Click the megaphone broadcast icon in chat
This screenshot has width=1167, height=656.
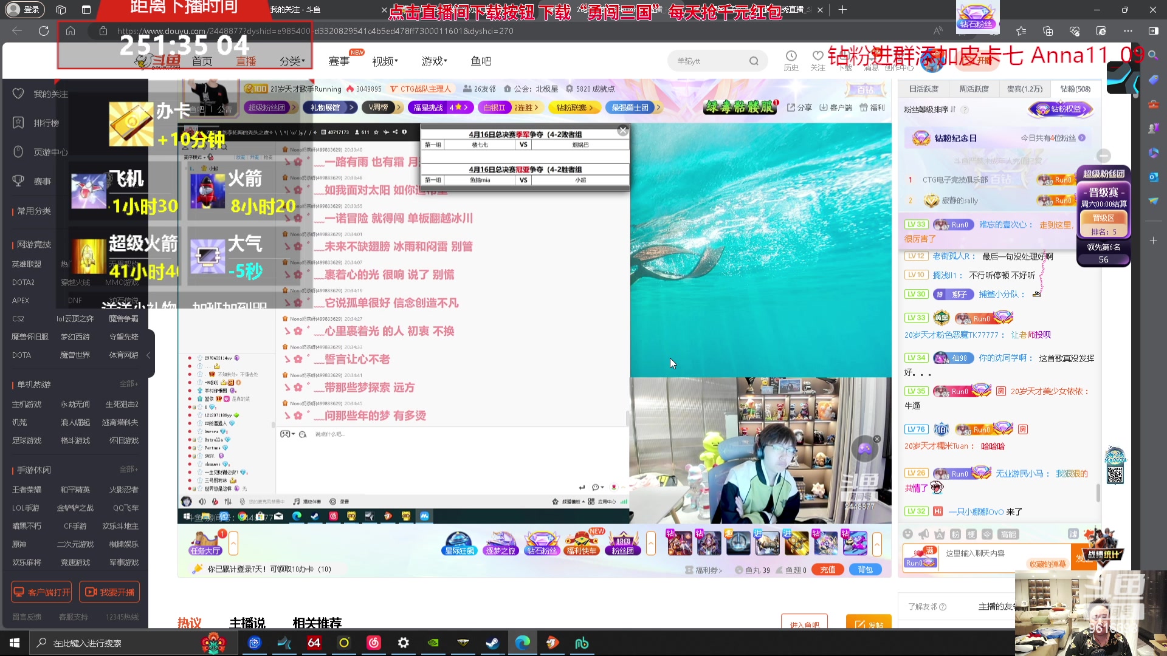coord(923,534)
